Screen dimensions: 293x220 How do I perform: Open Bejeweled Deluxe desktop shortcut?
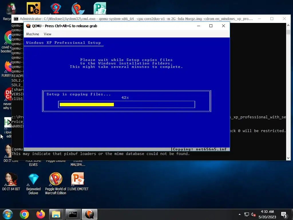(33, 184)
